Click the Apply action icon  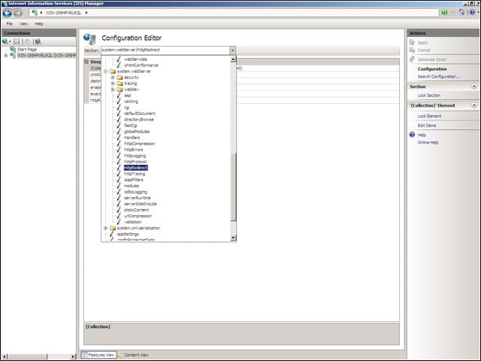click(x=412, y=42)
